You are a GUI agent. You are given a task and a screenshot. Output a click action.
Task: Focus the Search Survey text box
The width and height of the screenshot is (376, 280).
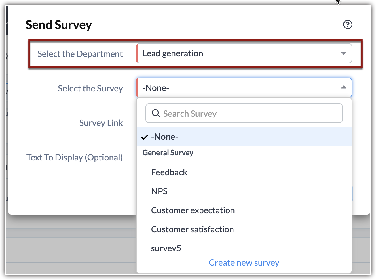248,114
